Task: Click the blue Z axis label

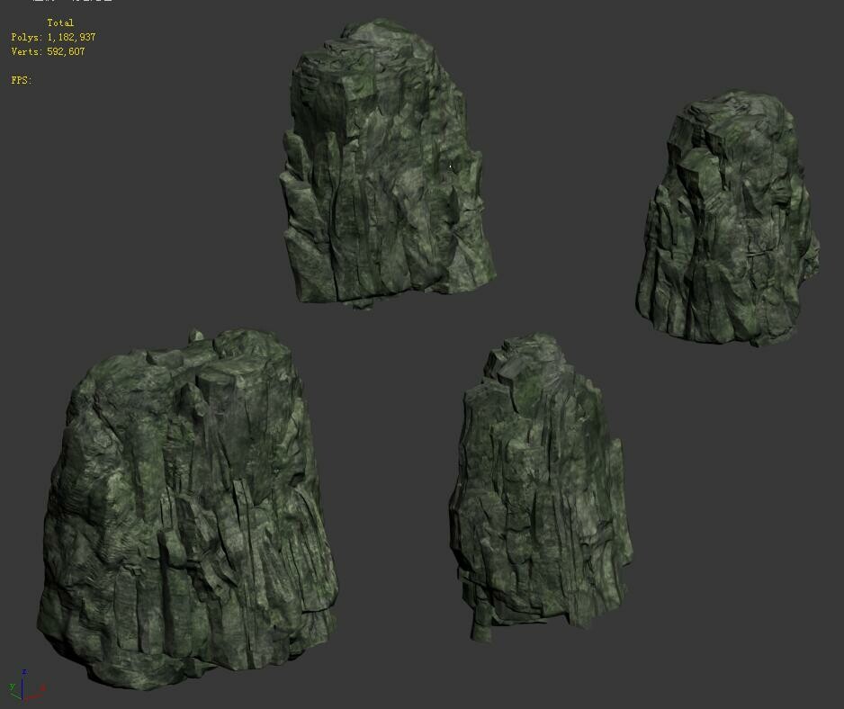Action: pos(24,671)
